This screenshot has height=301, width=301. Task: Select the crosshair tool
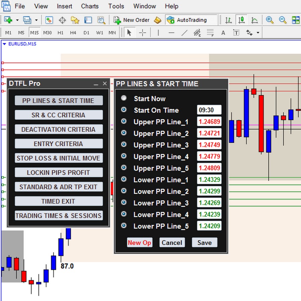pos(142,33)
